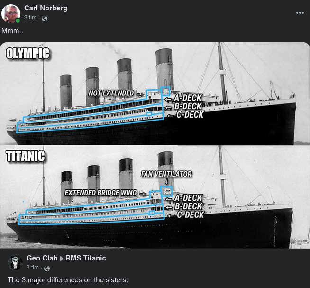Click the globe privacy icon on Geo Clah's post
The image size is (310, 288).
47,269
